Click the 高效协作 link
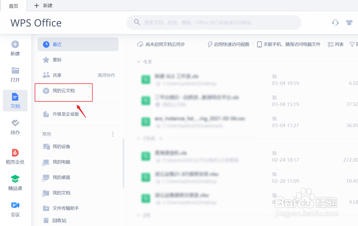Viewport: 358px width, 226px height. 106,75
